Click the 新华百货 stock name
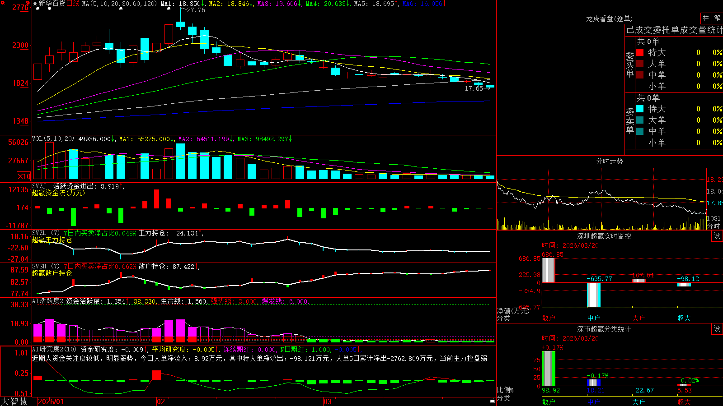The height and width of the screenshot is (406, 723). coord(52,4)
